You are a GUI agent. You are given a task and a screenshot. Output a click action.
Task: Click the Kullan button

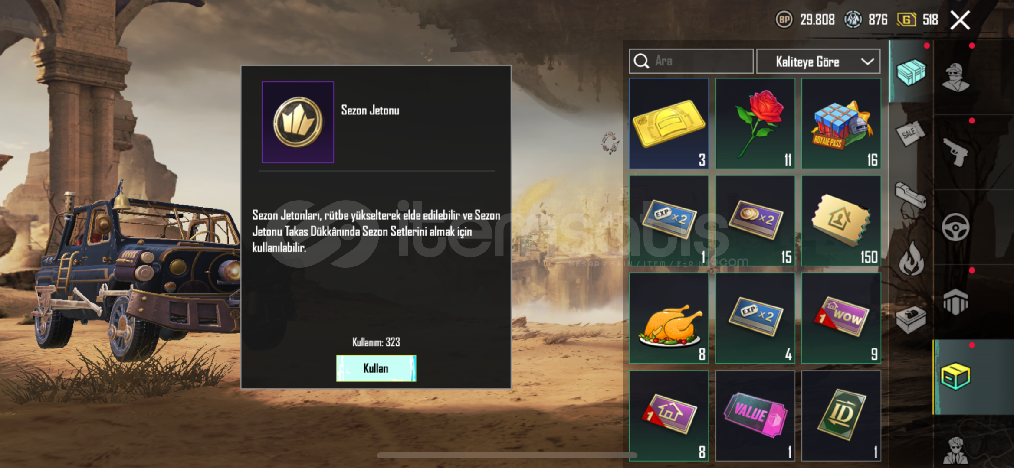point(376,368)
